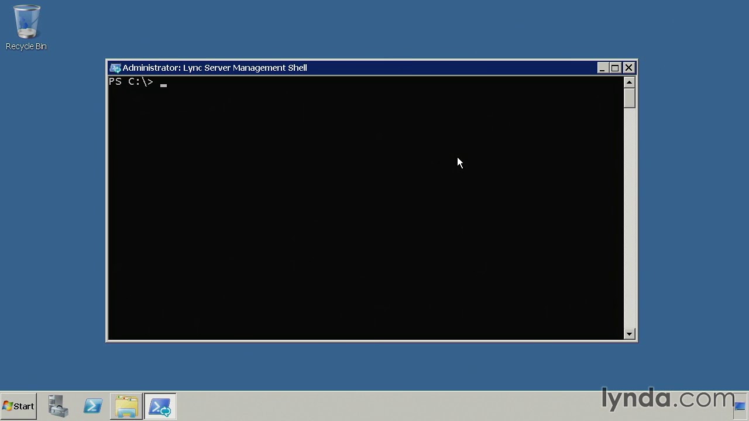The height and width of the screenshot is (421, 749).
Task: Close the Lync Server Management Shell window
Action: [628, 68]
